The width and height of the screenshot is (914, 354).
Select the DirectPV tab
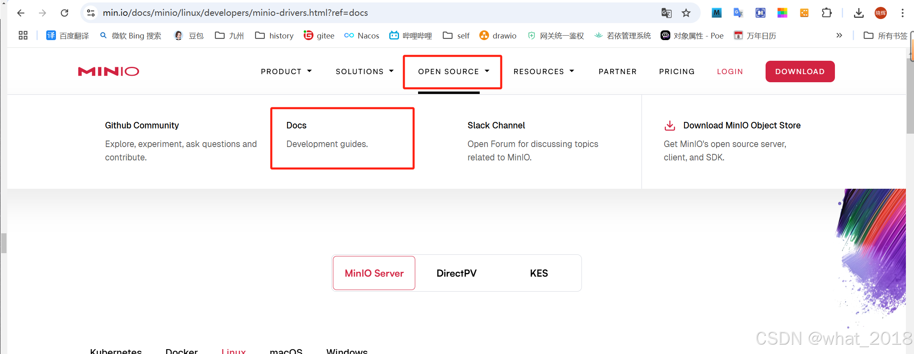click(456, 273)
